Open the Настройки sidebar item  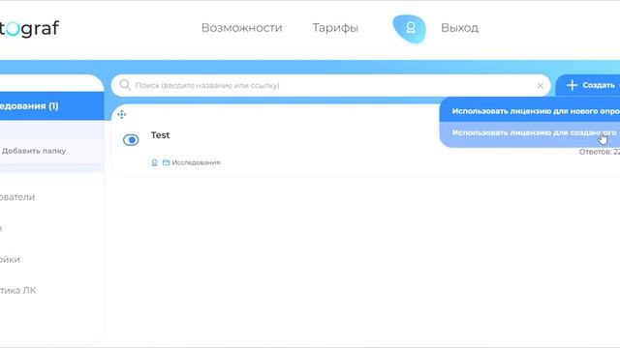coord(10,259)
